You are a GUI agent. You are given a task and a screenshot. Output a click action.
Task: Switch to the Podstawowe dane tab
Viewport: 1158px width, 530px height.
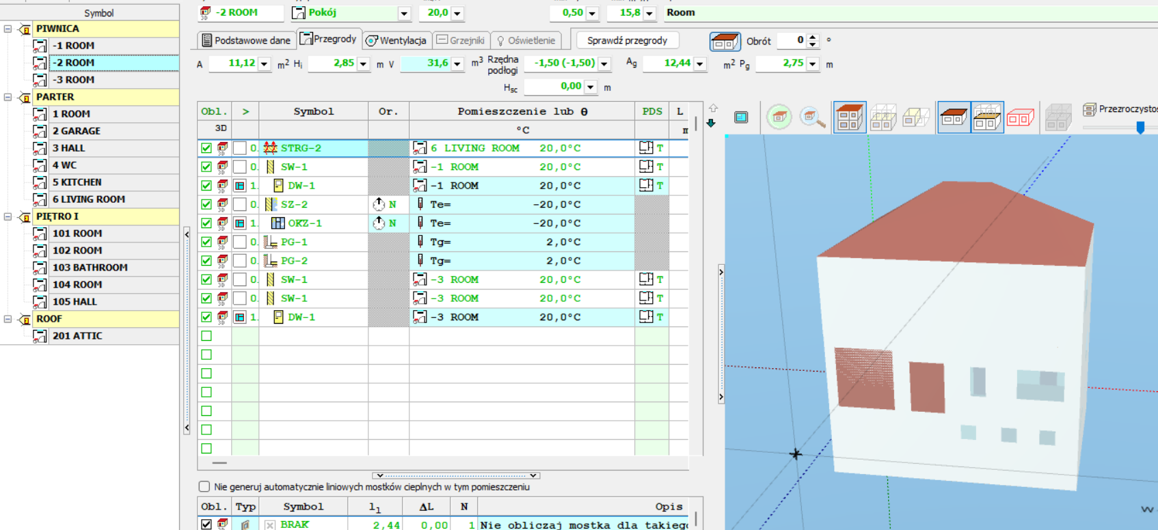(x=246, y=40)
